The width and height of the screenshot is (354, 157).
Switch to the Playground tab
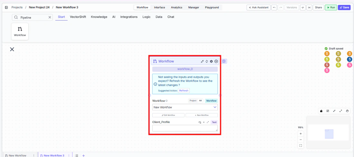(212, 7)
